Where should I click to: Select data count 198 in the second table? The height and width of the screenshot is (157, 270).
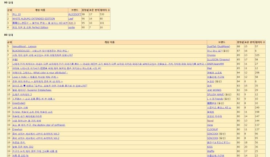coord(257,112)
